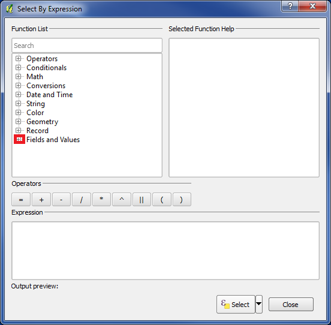331x325 pixels.
Task: Focus the function Search field
Action: [x=87, y=46]
